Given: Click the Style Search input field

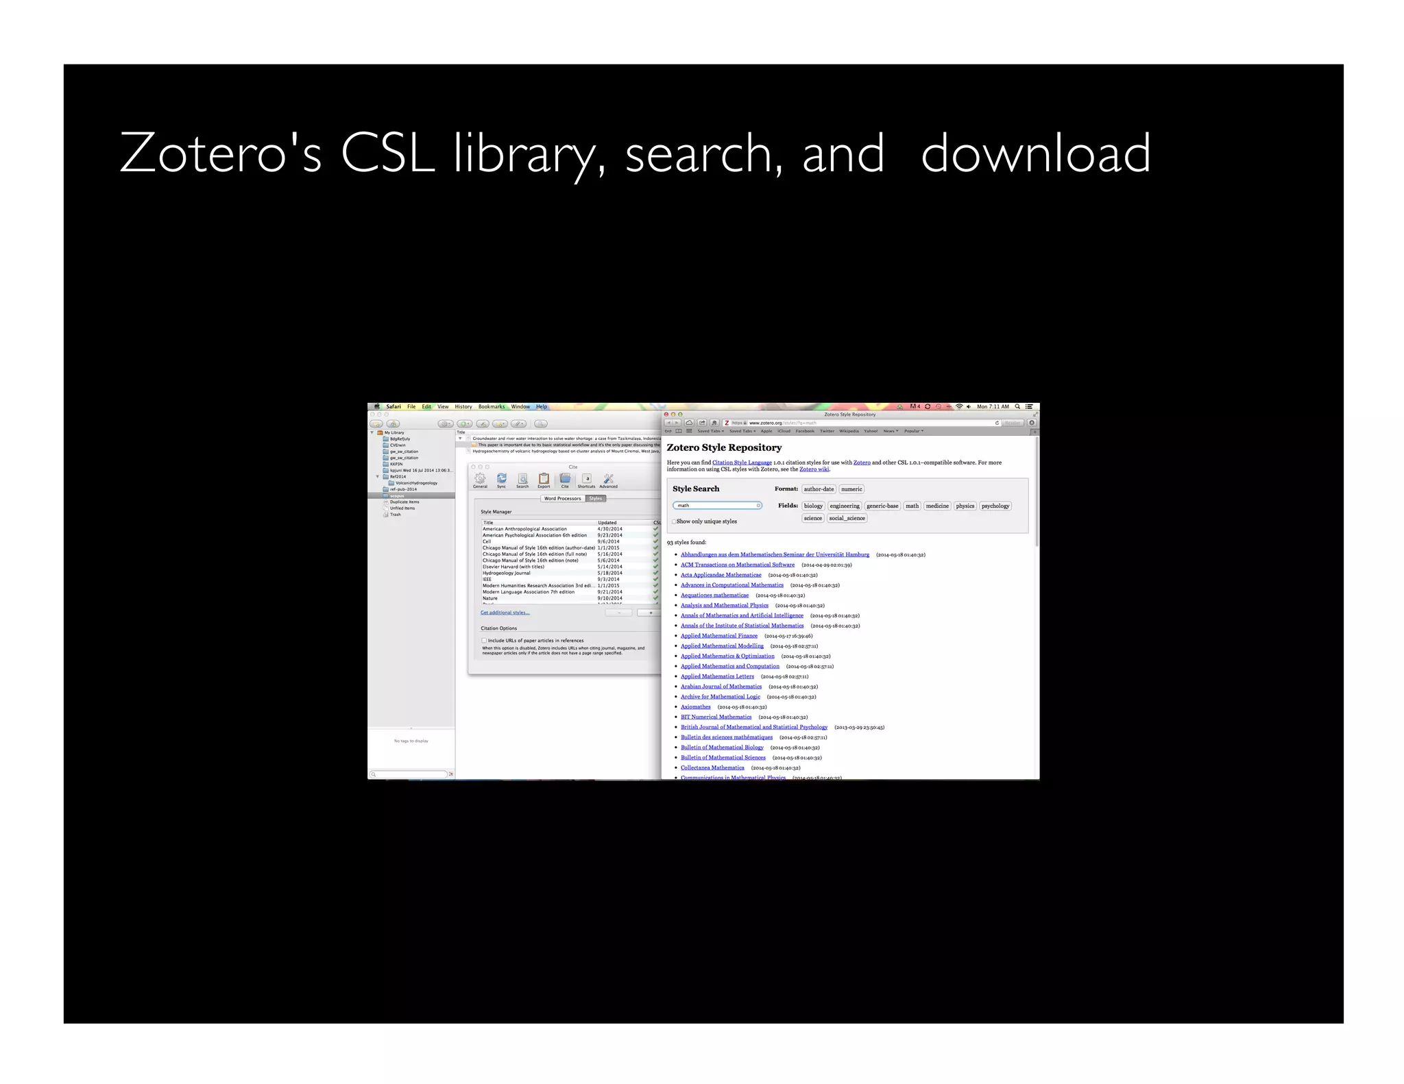Looking at the screenshot, I should point(717,506).
